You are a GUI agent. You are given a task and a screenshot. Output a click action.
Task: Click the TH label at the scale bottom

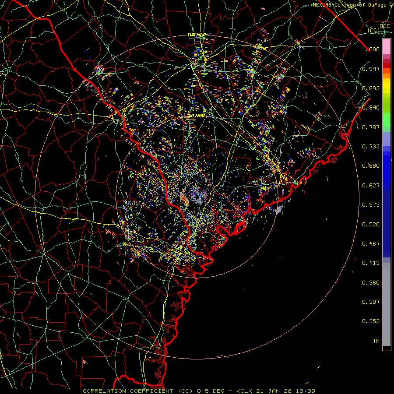[x=376, y=341]
